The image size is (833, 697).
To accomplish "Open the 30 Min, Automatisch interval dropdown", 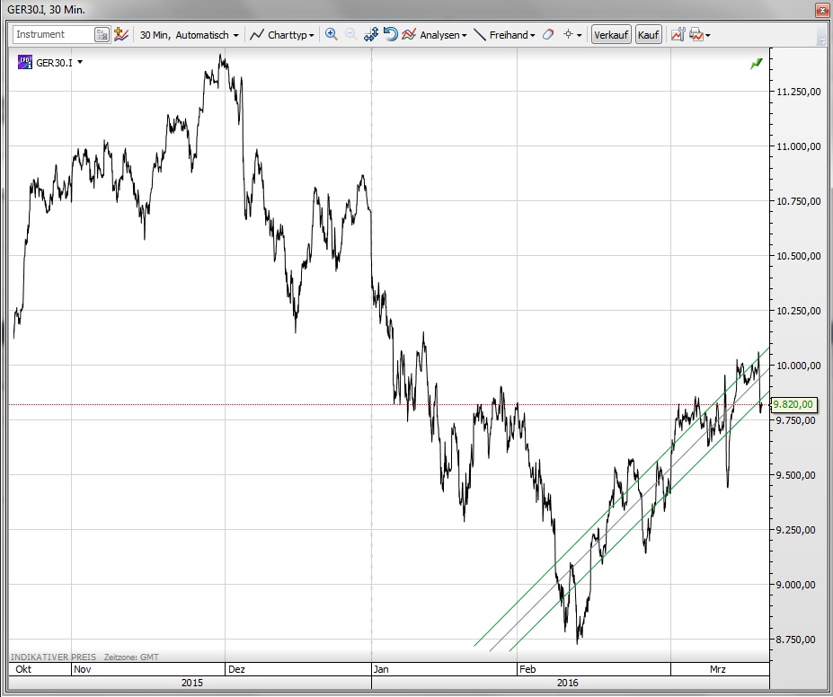I will tap(190, 35).
